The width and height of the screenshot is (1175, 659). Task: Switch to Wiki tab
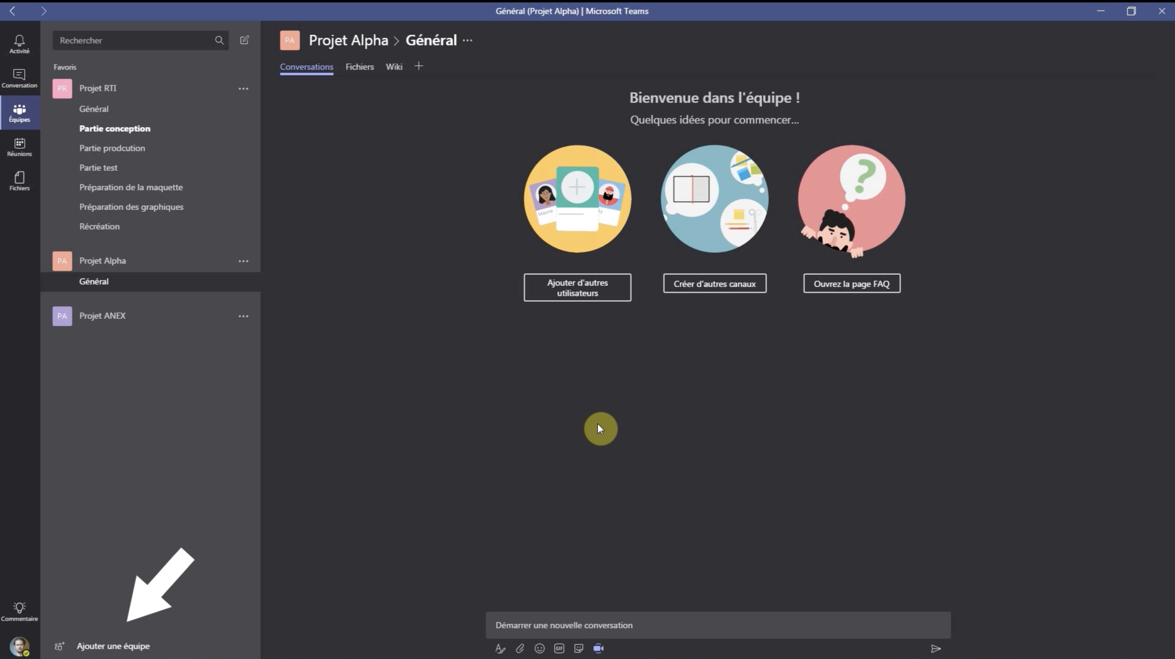tap(394, 66)
